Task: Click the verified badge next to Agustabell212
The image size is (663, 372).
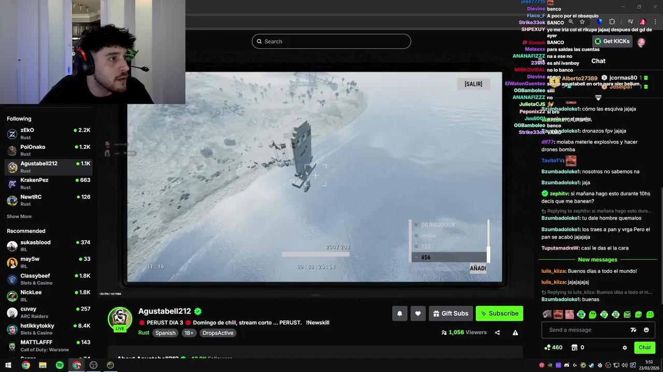Action: pyautogui.click(x=198, y=312)
